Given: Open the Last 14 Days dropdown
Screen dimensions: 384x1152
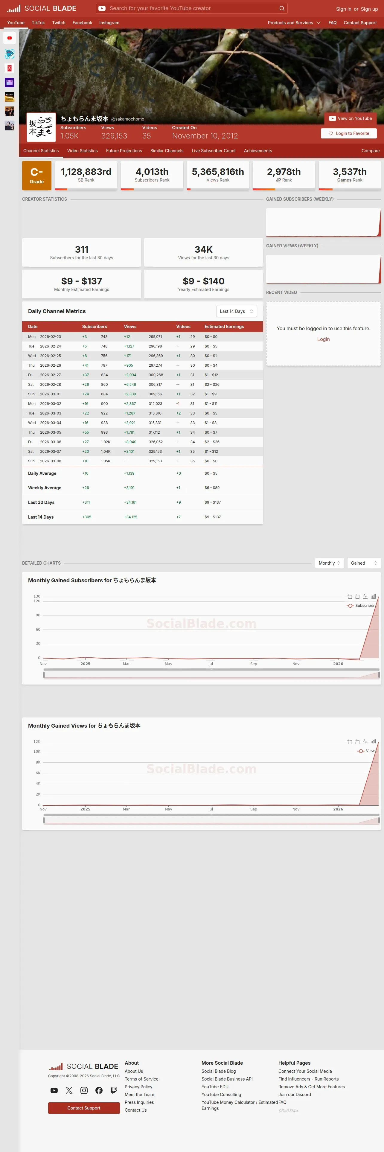Looking at the screenshot, I should tap(237, 311).
